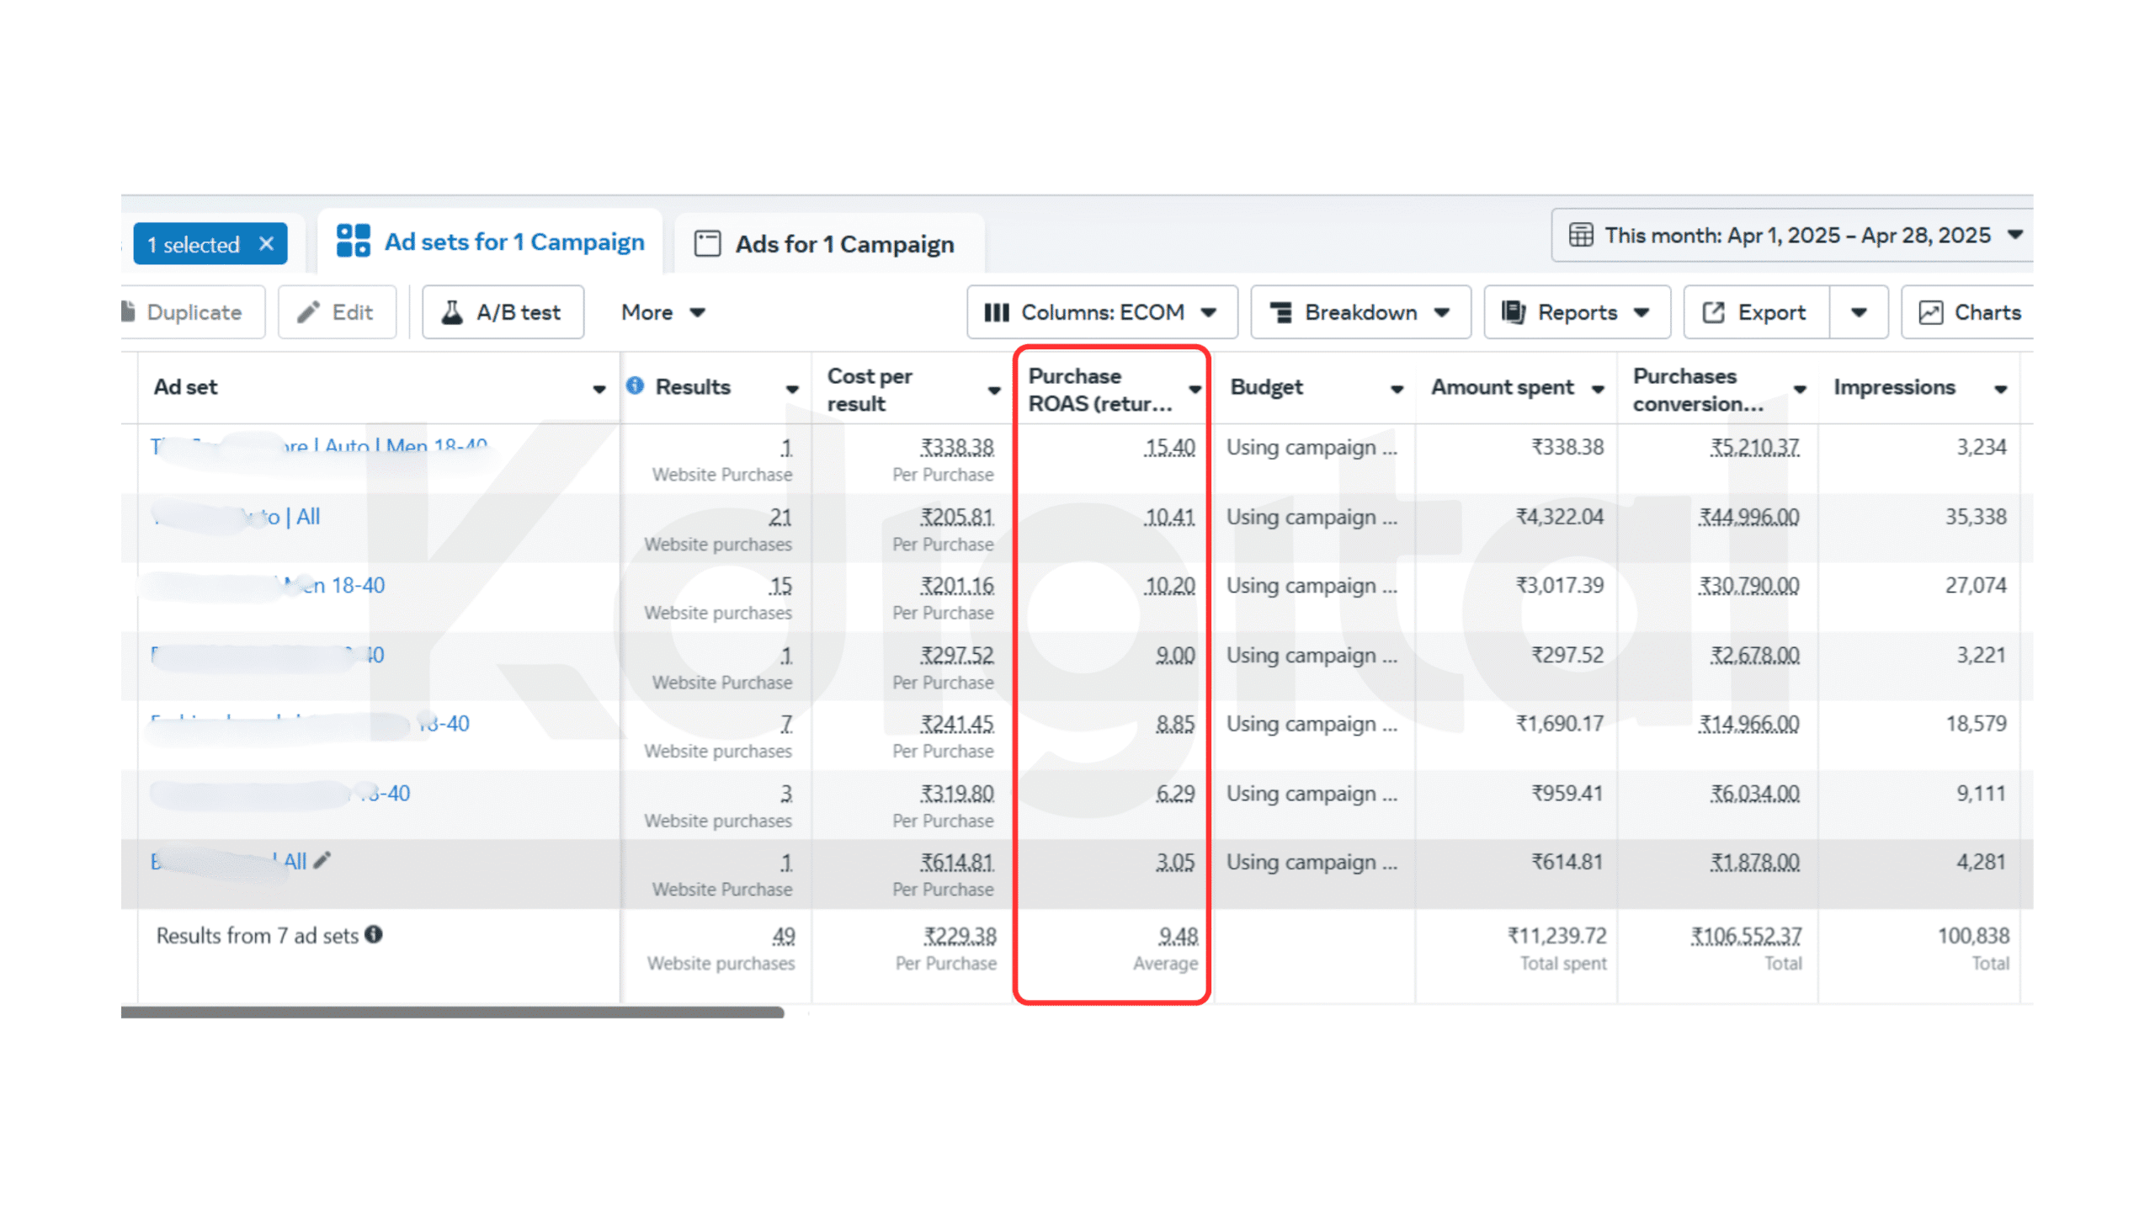The image size is (2155, 1212).
Task: Click the pencil edit icon next to All
Action: 322,860
